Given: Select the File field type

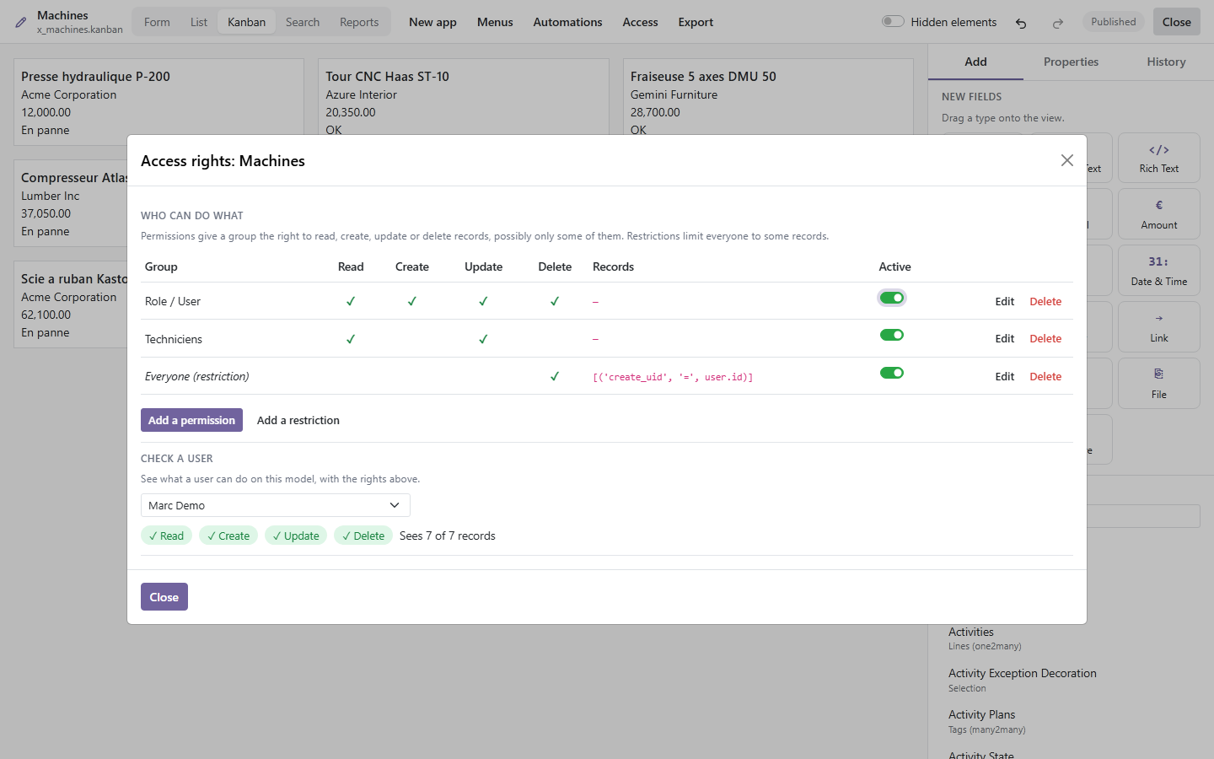Looking at the screenshot, I should pos(1159,384).
